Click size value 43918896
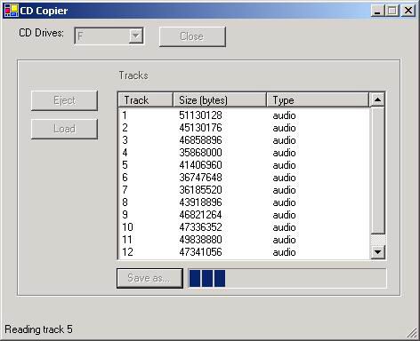This screenshot has height=341, width=420. pos(200,202)
